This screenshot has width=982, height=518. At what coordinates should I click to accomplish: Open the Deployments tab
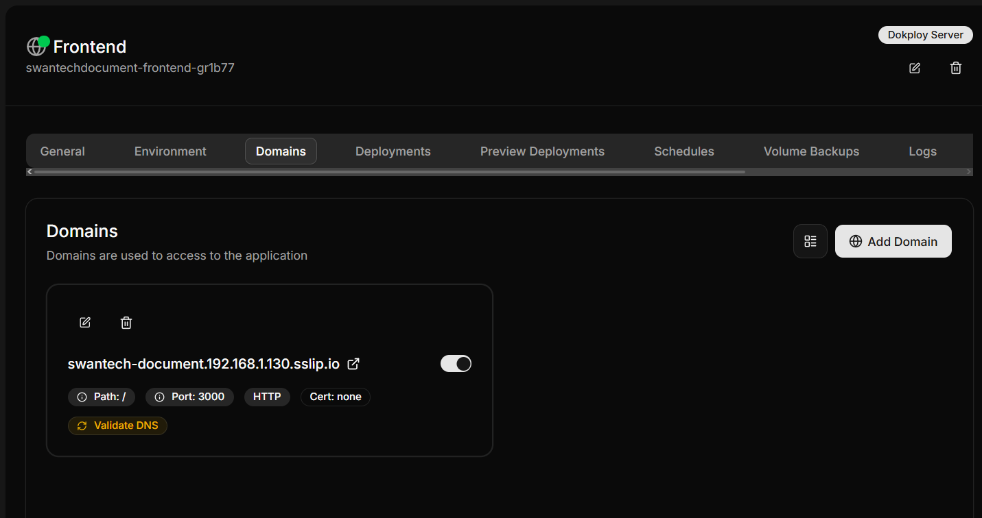393,151
